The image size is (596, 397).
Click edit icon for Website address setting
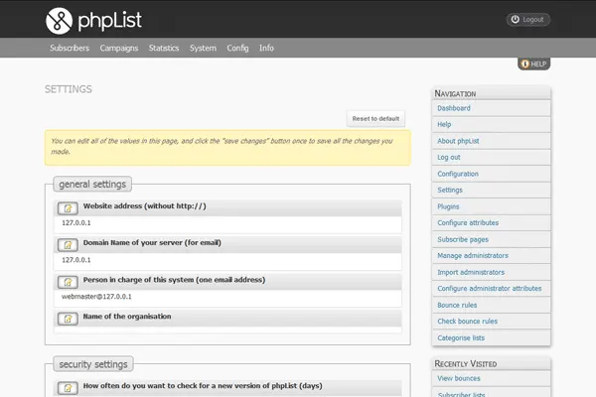68,208
